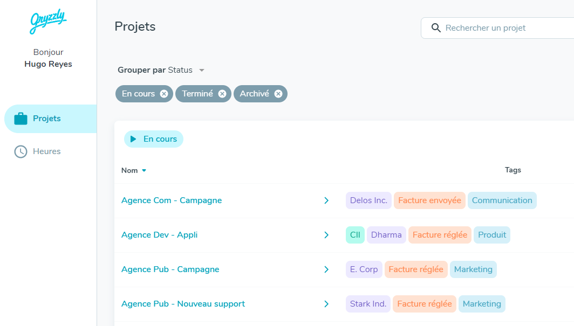This screenshot has width=574, height=326.
Task: Click the Tags column header
Action: (513, 170)
